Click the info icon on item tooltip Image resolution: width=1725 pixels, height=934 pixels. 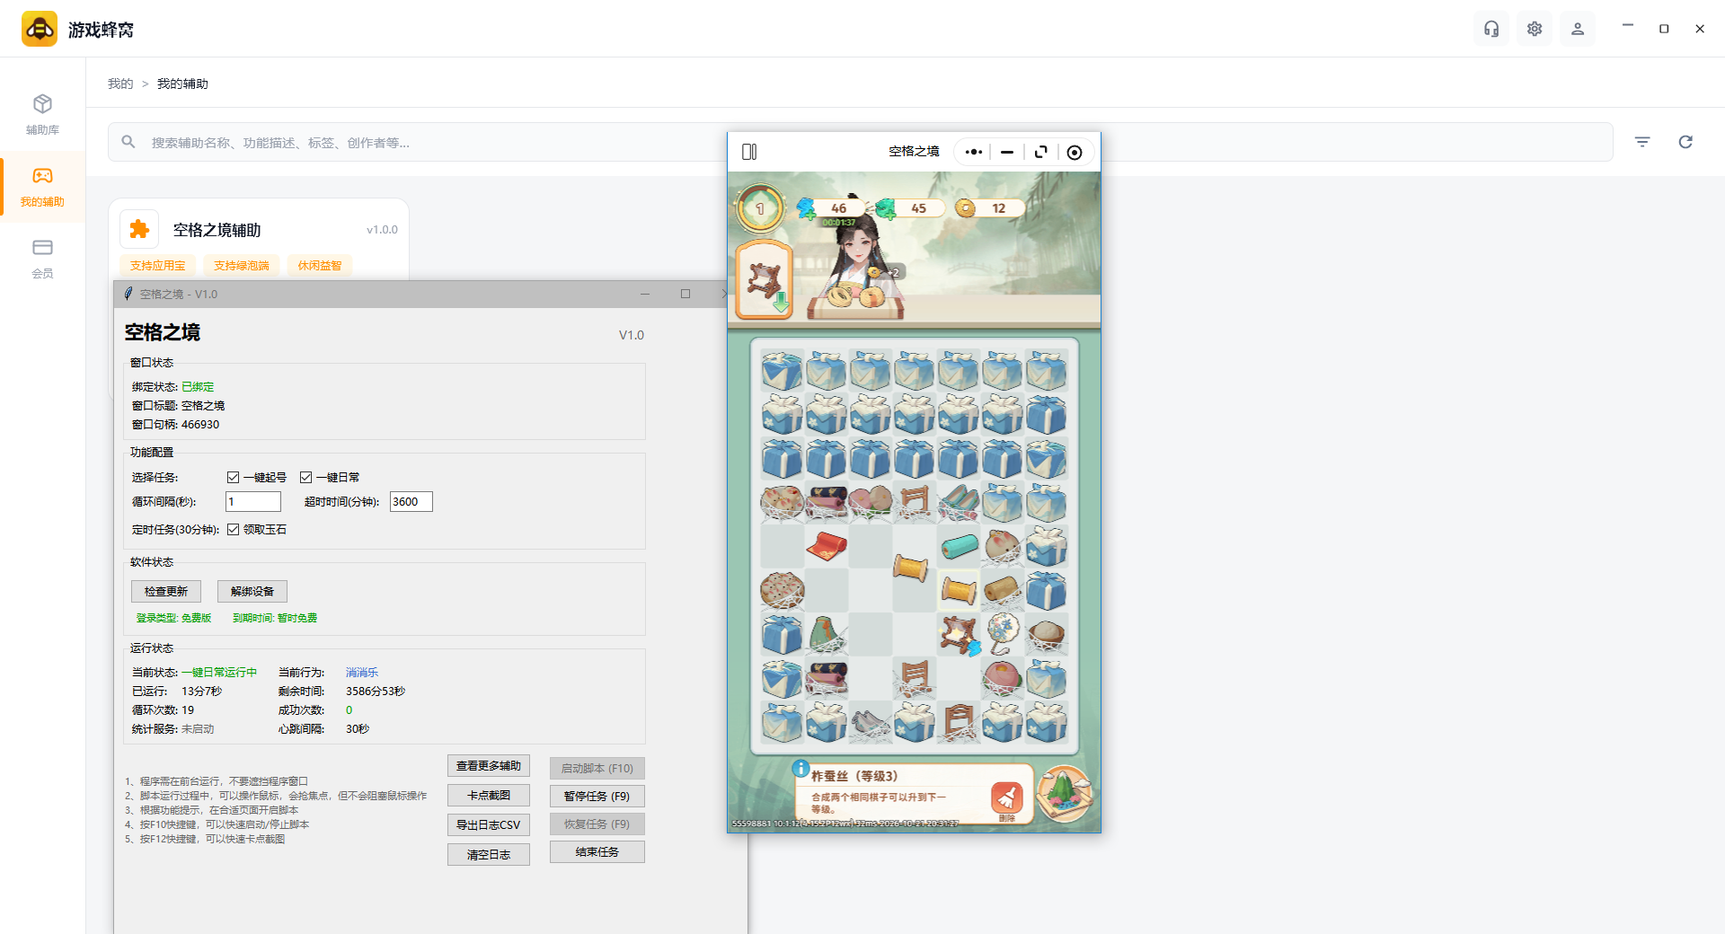(x=801, y=769)
